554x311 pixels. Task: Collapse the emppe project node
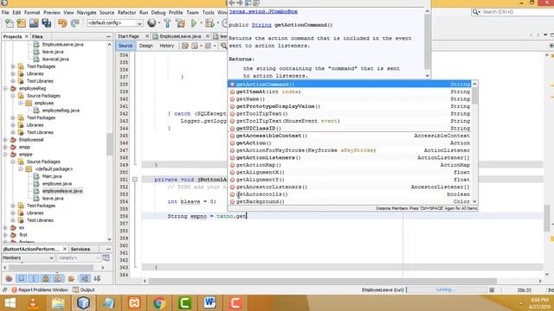click(x=5, y=155)
